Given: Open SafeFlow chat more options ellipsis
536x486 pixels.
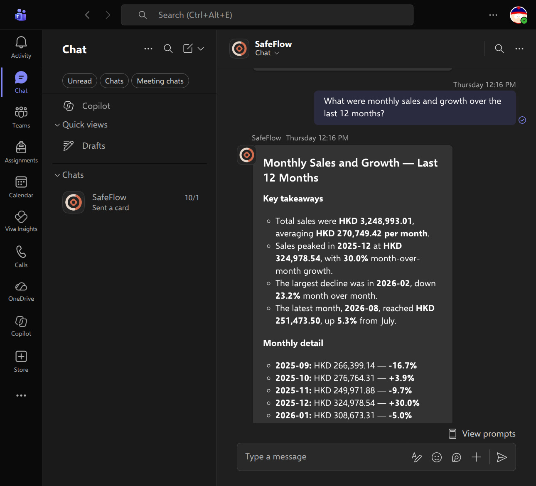Looking at the screenshot, I should [519, 49].
